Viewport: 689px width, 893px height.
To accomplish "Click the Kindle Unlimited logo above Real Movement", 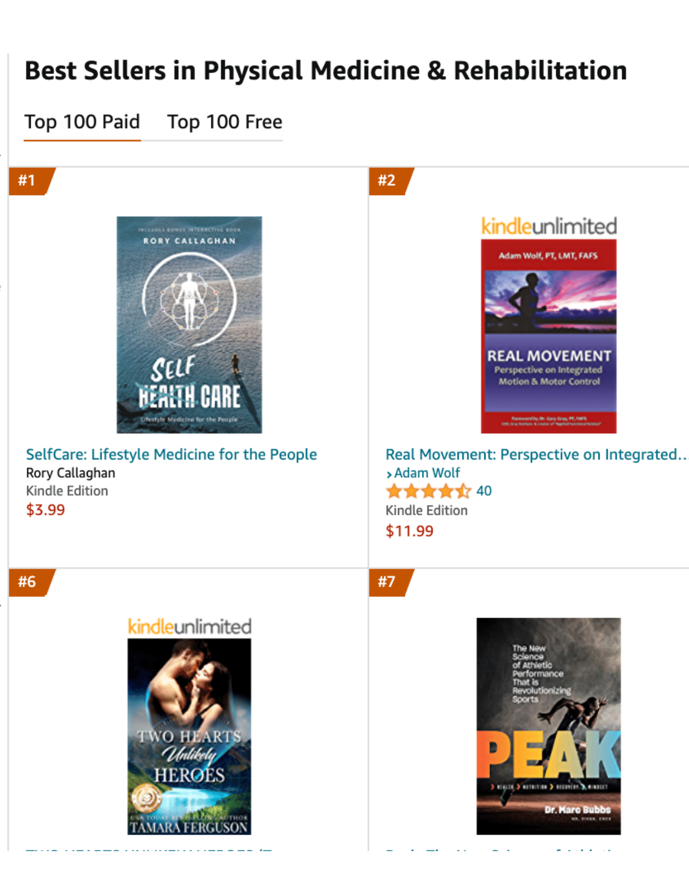I will (549, 226).
